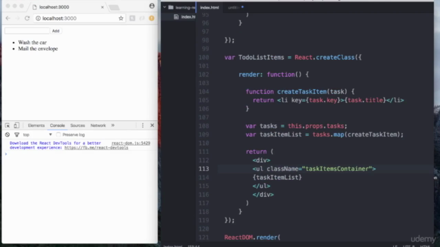Open the fb.me/react-devtools link
The height and width of the screenshot is (247, 440).
click(96, 148)
